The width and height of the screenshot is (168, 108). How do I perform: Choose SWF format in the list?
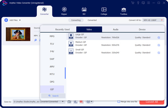click(52, 59)
